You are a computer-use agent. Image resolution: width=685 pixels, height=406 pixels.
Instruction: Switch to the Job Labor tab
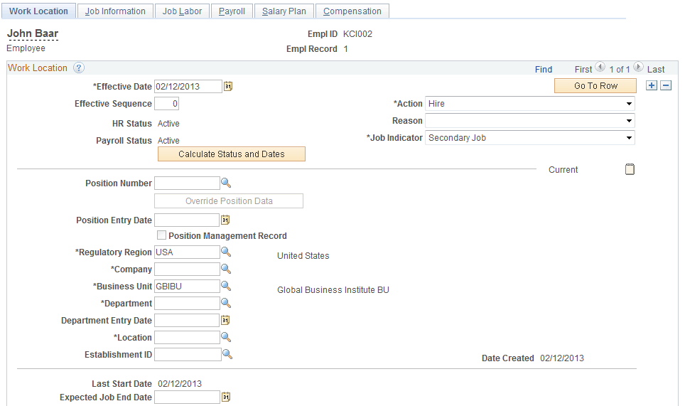pyautogui.click(x=182, y=11)
